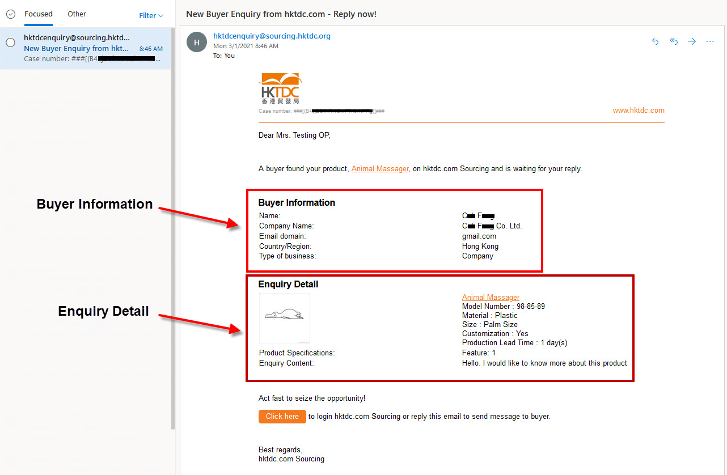This screenshot has height=475, width=727.
Task: Click the Company Name: label
Action: click(x=286, y=226)
